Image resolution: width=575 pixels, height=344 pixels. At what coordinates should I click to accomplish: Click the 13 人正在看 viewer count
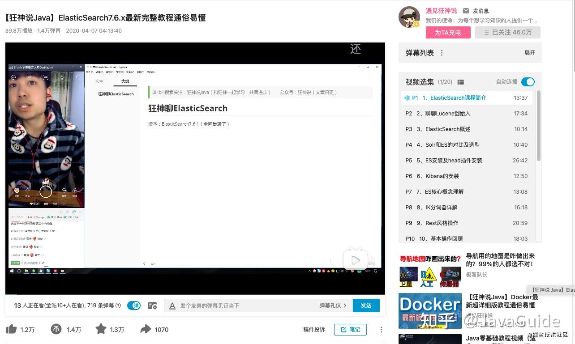click(50, 306)
